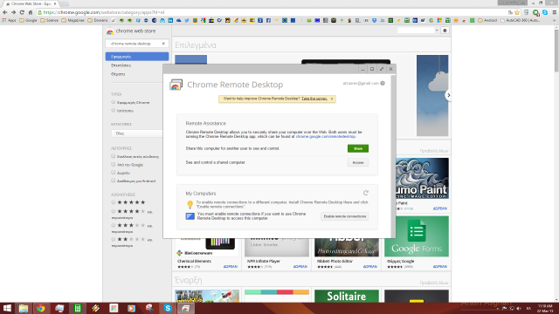This screenshot has height=314, width=559.
Task: Open the Apps shortcut in bookmarks bar
Action: click(9, 20)
